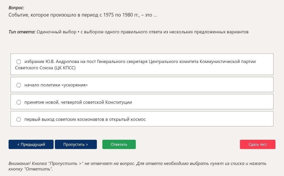Skip question using Пропустить button
The height and width of the screenshot is (176, 284).
point(76,144)
